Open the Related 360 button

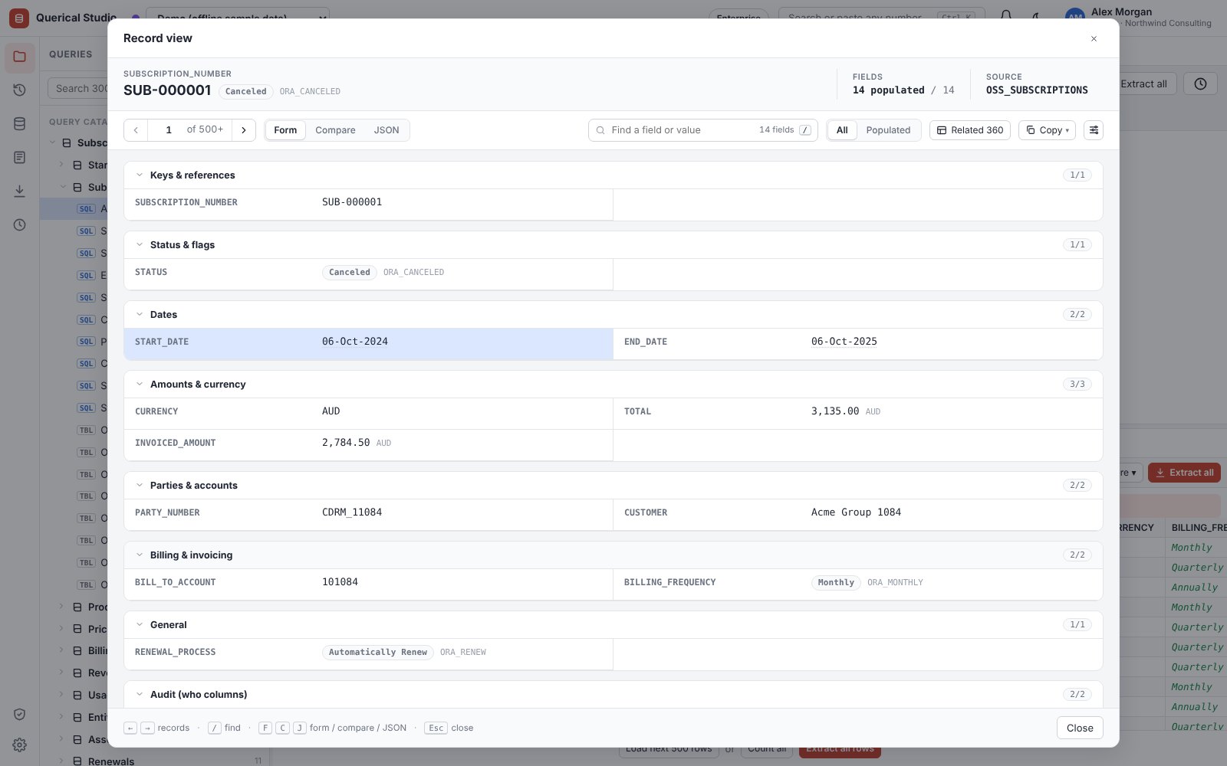969,130
